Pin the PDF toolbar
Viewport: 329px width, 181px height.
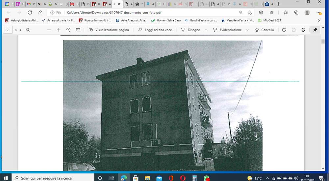[x=315, y=30]
